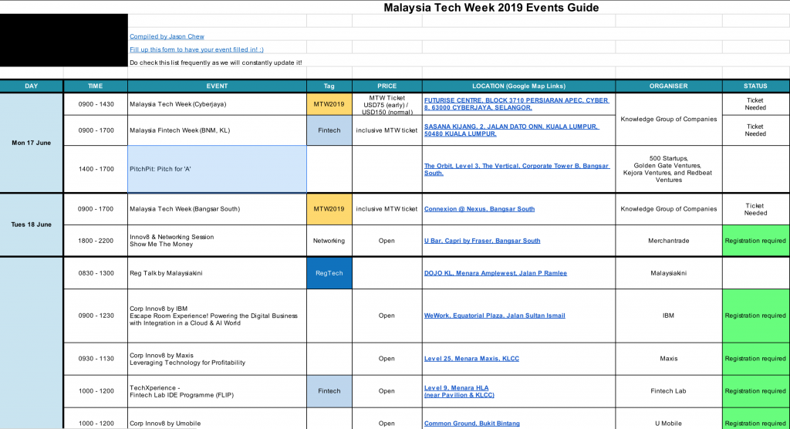Open the 'Compiled by Jason Chew' link
The height and width of the screenshot is (429, 790).
point(167,36)
